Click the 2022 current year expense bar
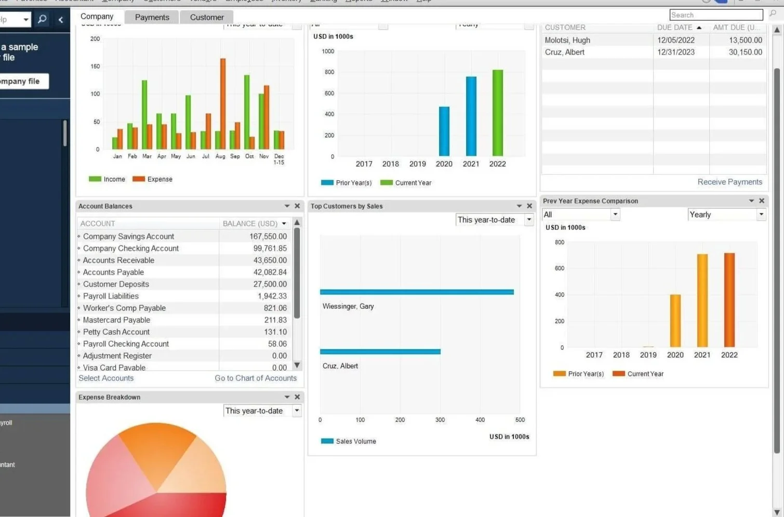Viewport: 784px width, 517px height. [729, 300]
